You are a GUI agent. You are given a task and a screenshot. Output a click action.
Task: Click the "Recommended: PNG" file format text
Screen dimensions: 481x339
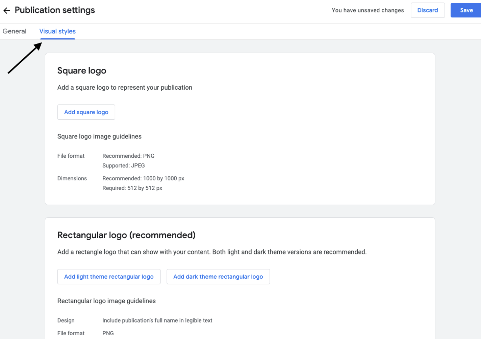pos(128,156)
